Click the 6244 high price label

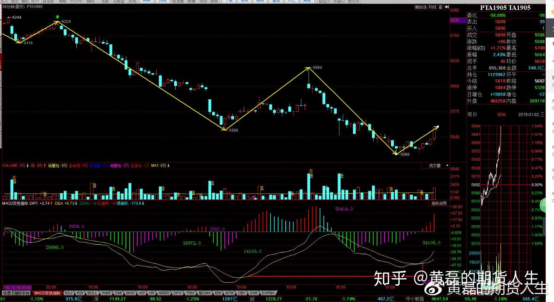(x=16, y=17)
